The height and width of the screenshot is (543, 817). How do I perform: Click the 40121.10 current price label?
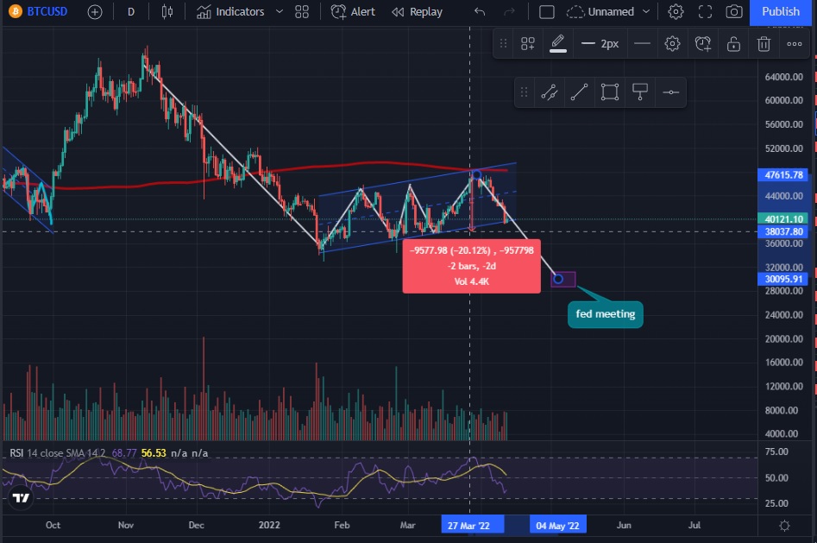click(783, 219)
